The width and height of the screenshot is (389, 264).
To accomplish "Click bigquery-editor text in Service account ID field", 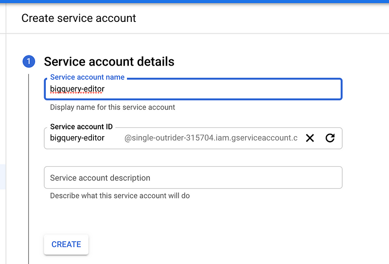I will click(x=77, y=138).
